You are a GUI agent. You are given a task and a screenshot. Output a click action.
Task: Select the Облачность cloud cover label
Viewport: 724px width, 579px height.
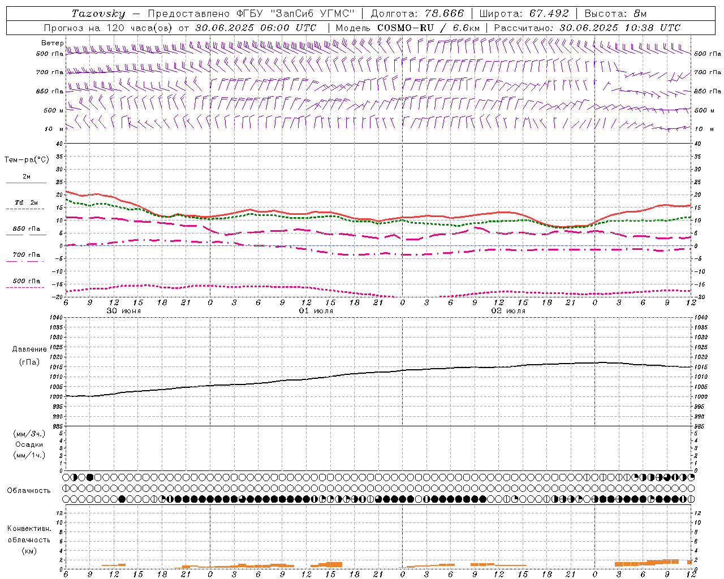[29, 490]
